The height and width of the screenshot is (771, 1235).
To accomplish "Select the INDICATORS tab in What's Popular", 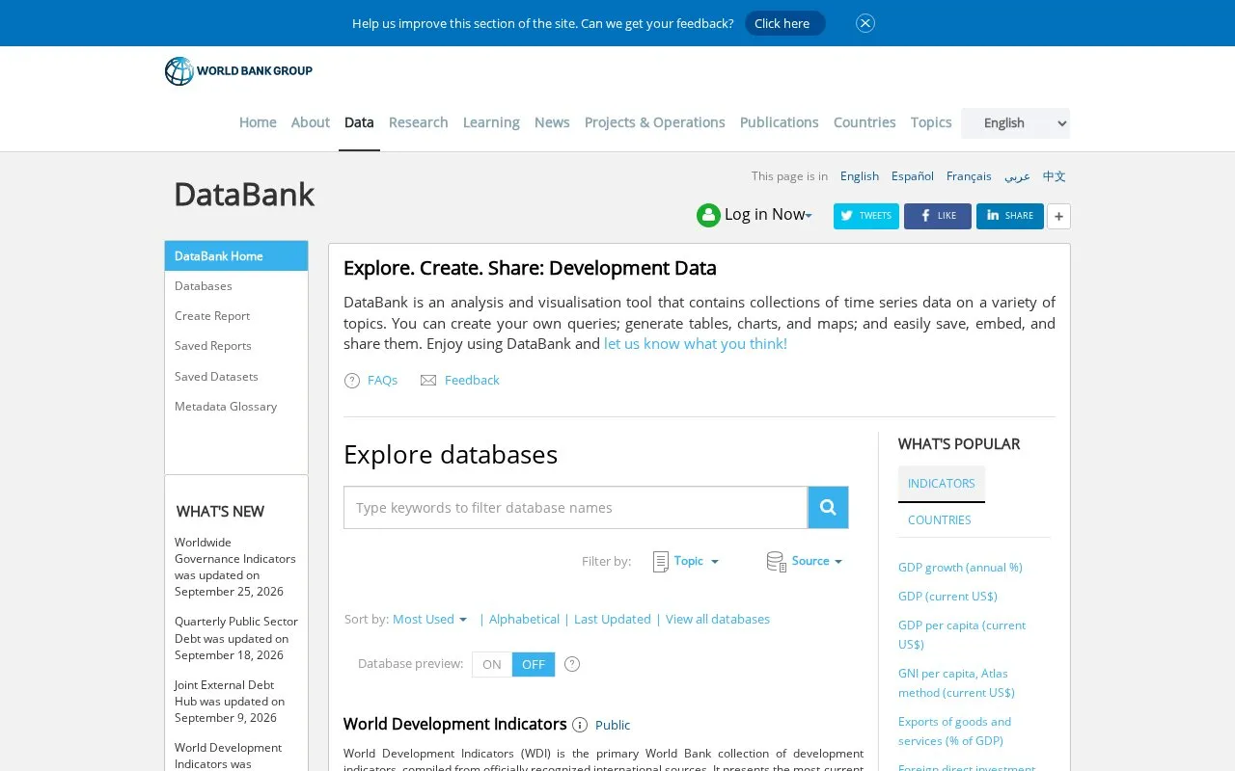I will pos(942,484).
